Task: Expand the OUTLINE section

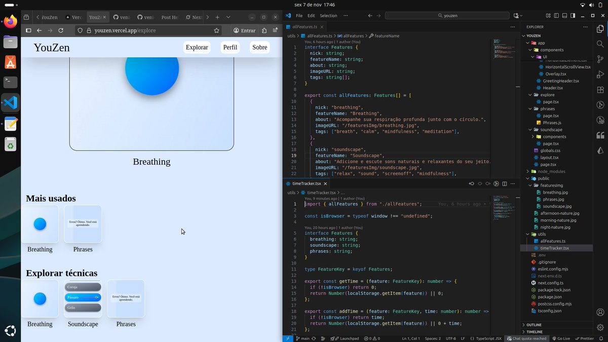Action: [557, 325]
